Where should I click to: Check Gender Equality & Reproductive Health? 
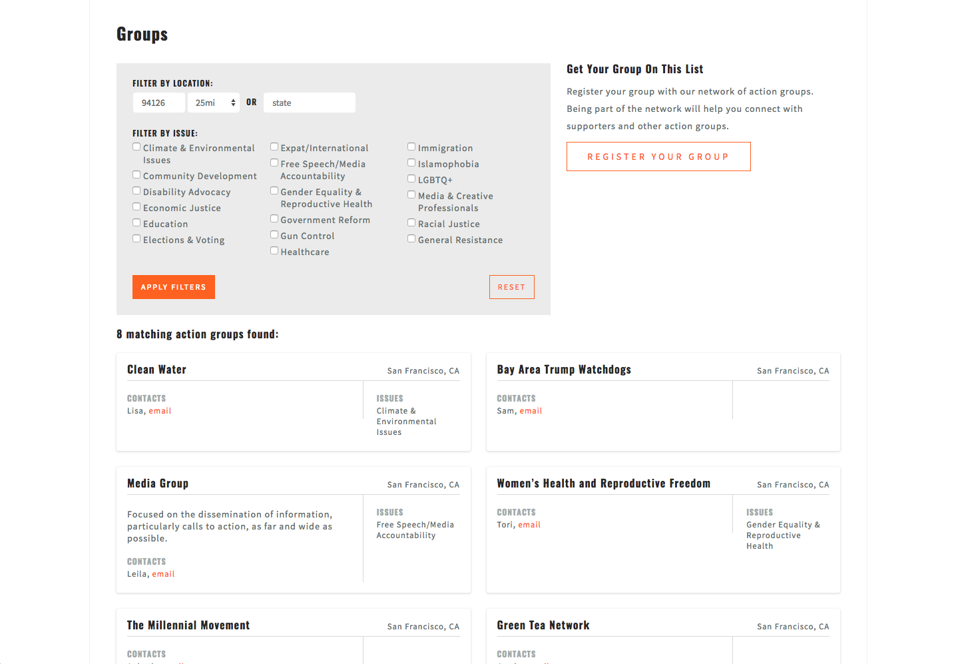(274, 191)
